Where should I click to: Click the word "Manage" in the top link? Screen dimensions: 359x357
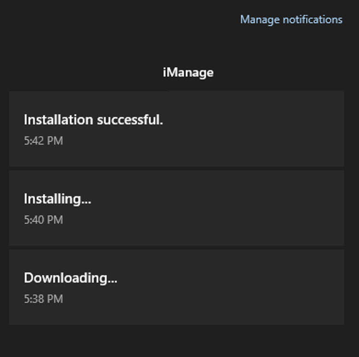point(260,20)
